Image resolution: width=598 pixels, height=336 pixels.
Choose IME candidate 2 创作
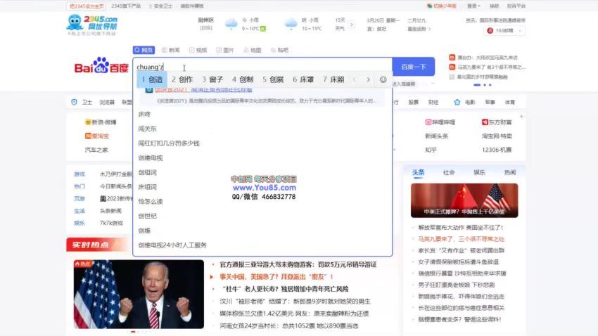pyautogui.click(x=182, y=79)
